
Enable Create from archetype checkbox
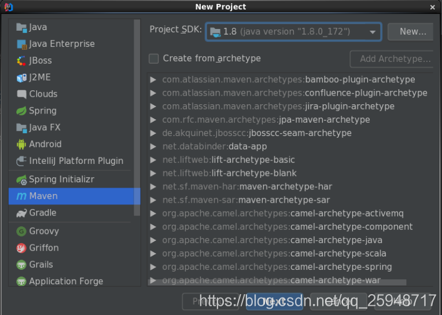(154, 58)
